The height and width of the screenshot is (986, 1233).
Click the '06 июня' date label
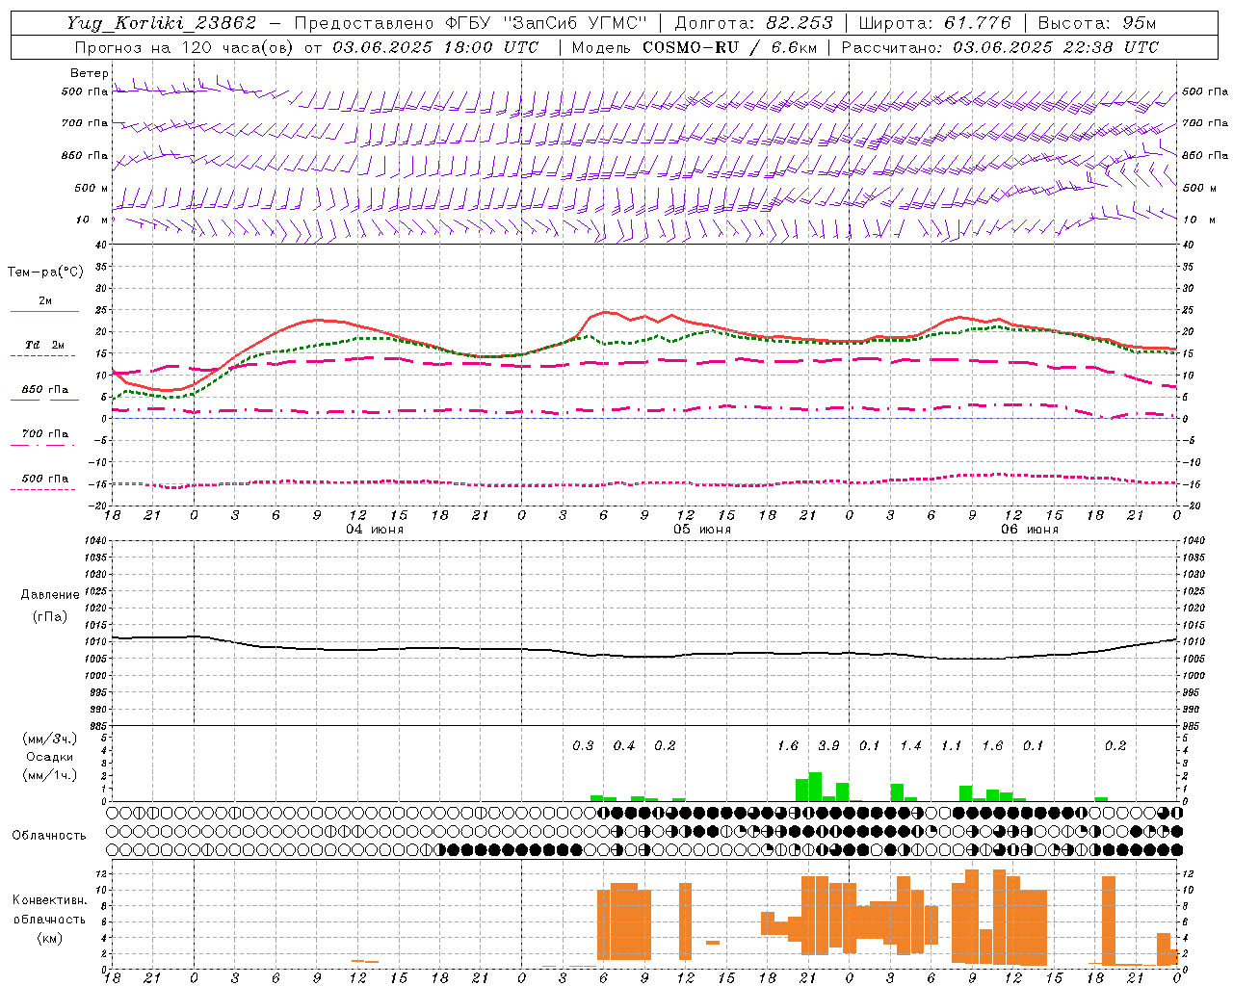1030,530
